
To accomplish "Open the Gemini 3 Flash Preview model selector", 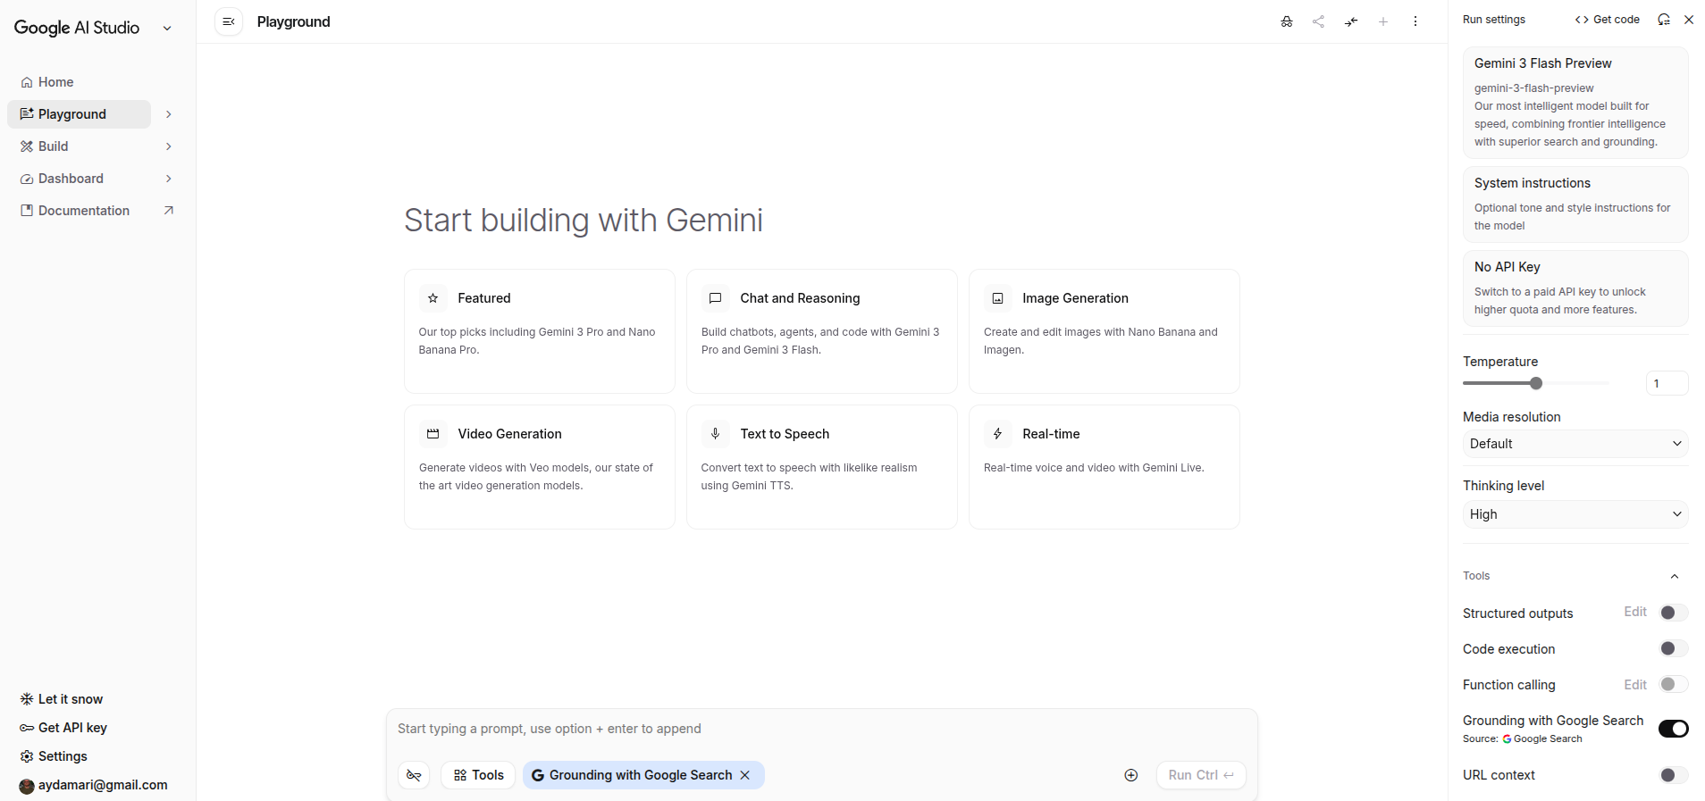I will click(x=1575, y=103).
